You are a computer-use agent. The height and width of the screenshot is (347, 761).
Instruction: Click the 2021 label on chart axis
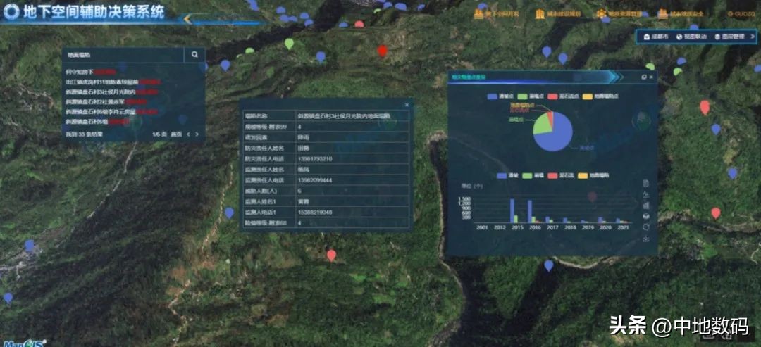point(622,227)
